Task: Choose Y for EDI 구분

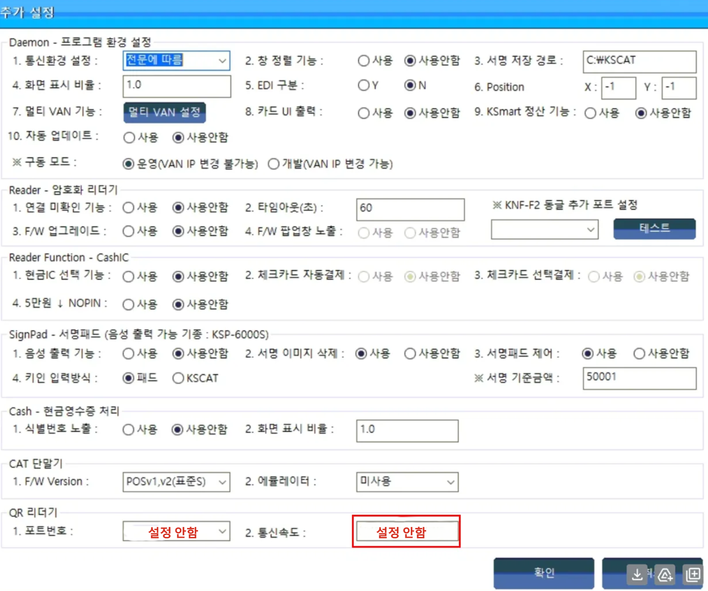Action: click(368, 85)
